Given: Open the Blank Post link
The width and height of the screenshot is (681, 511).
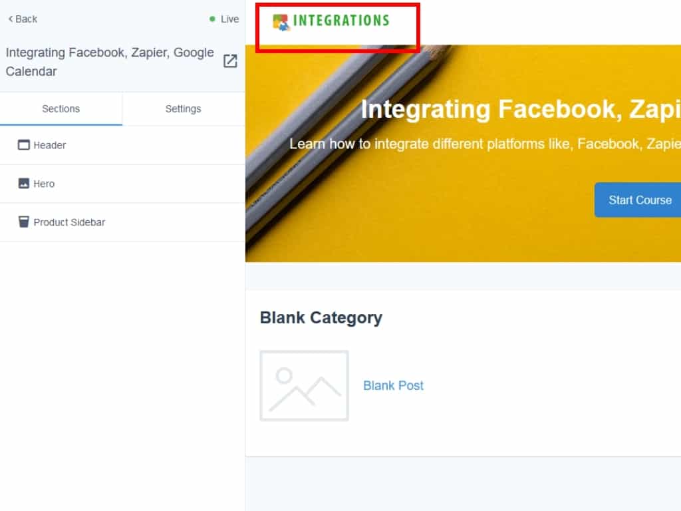Looking at the screenshot, I should point(393,385).
